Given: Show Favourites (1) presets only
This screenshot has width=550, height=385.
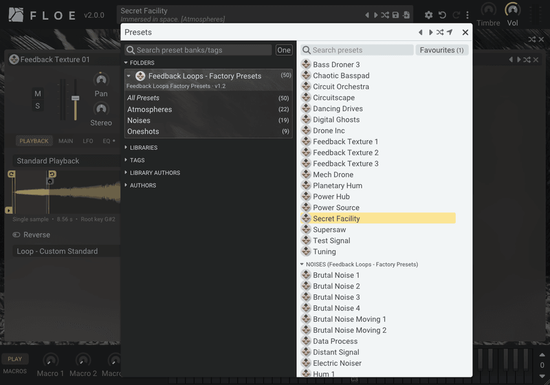Looking at the screenshot, I should coord(441,50).
